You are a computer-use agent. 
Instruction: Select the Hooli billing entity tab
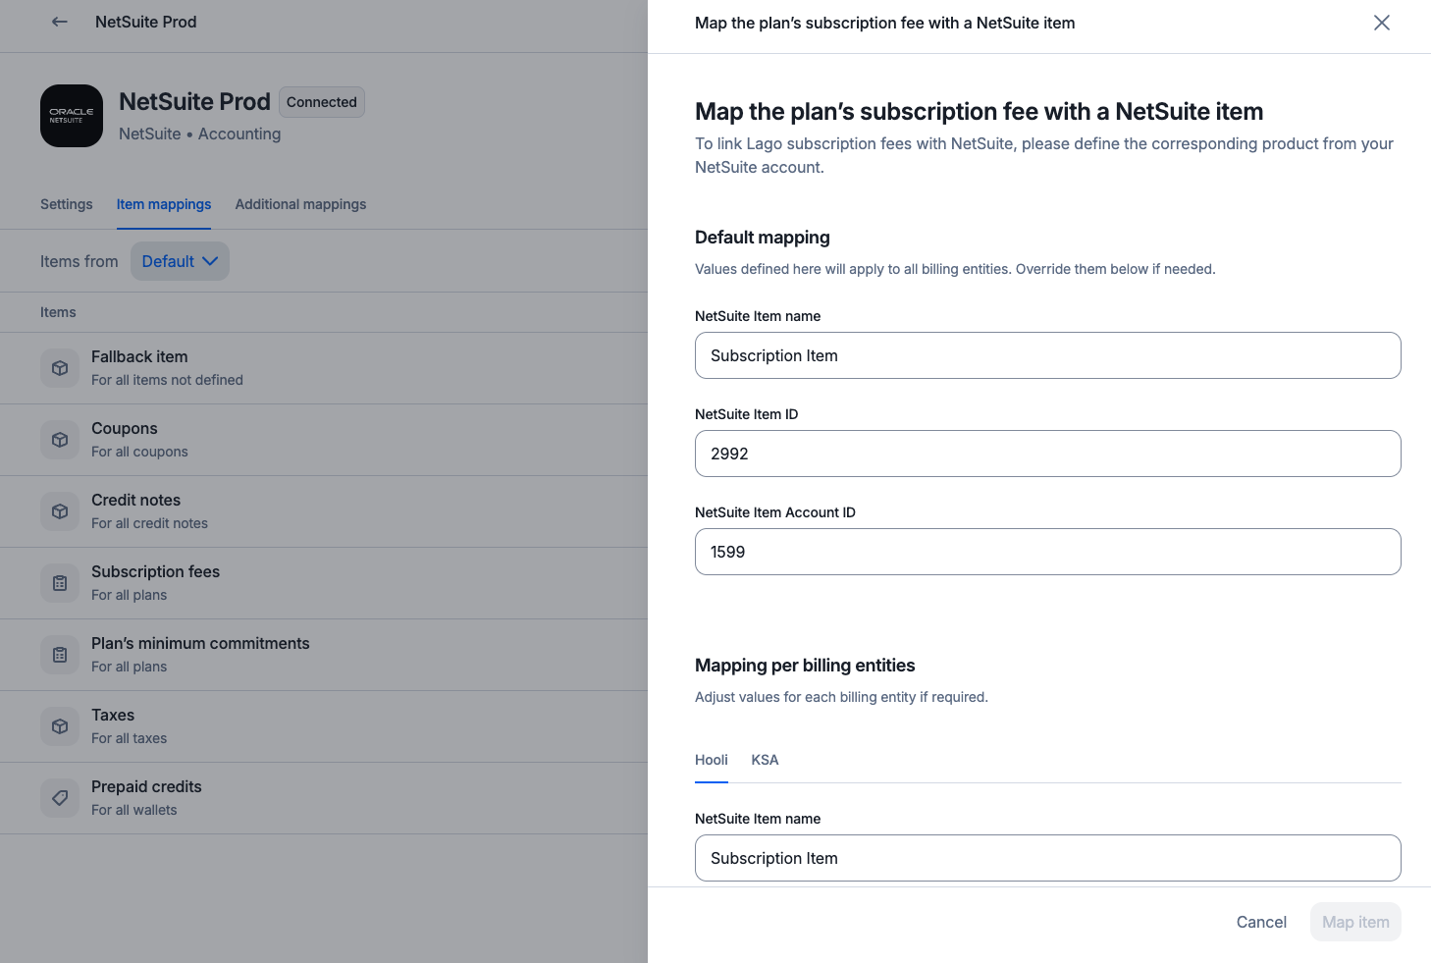coord(712,760)
